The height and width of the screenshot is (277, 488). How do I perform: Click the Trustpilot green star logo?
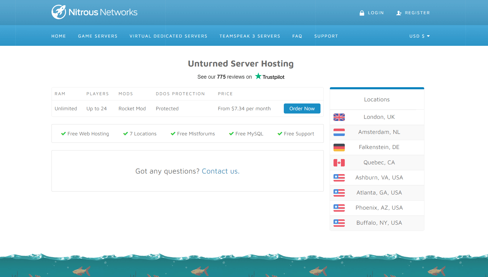(258, 76)
